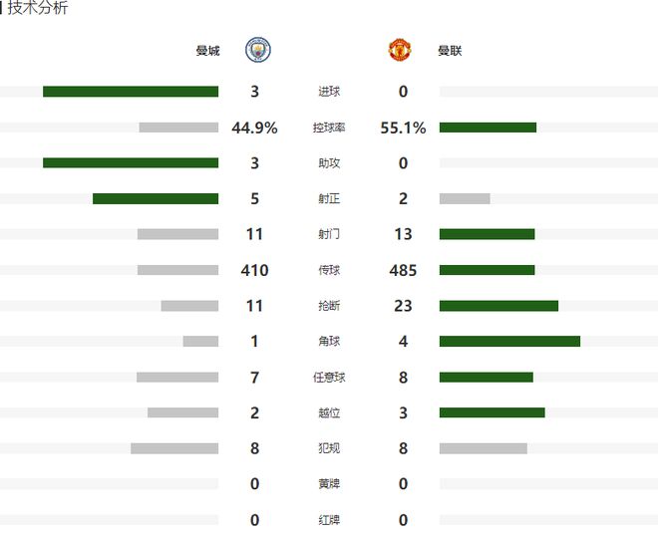Click the Manchester United club crest
658x535 pixels.
point(400,50)
